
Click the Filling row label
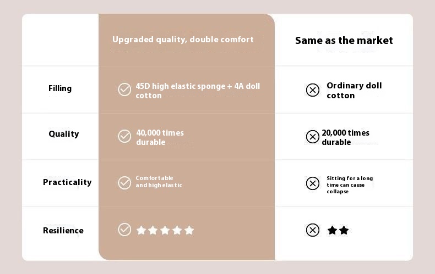pos(60,88)
